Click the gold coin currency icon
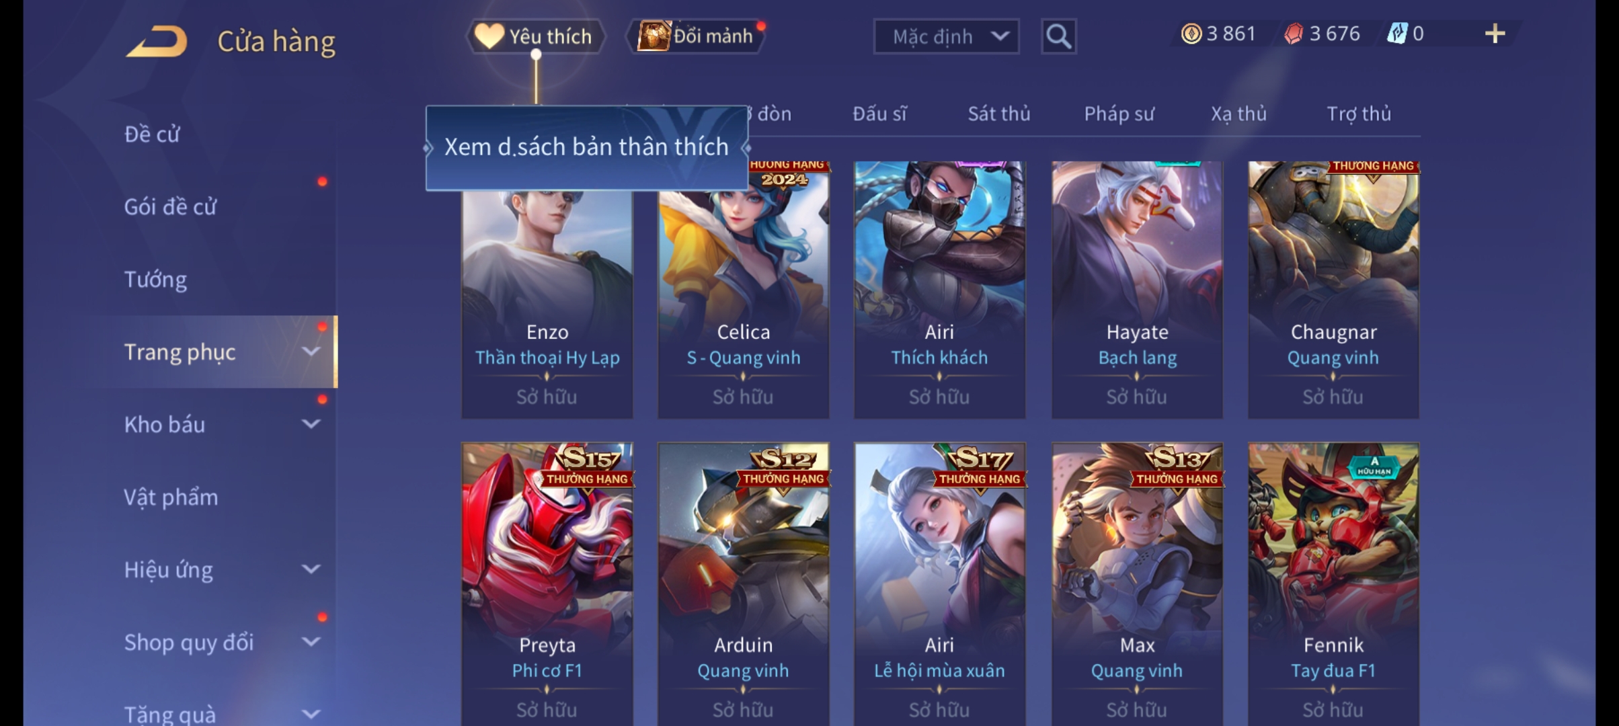Viewport: 1619px width, 726px height. (1191, 34)
